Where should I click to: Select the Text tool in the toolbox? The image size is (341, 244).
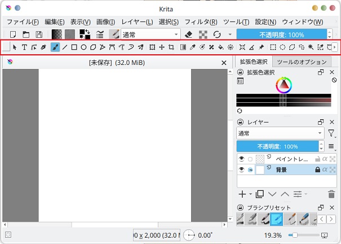click(x=25, y=47)
